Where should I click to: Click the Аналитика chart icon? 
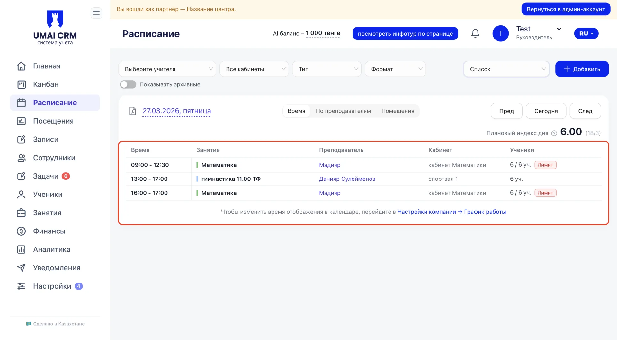21,249
